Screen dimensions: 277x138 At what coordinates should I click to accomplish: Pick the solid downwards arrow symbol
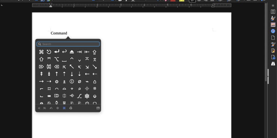click(x=72, y=74)
